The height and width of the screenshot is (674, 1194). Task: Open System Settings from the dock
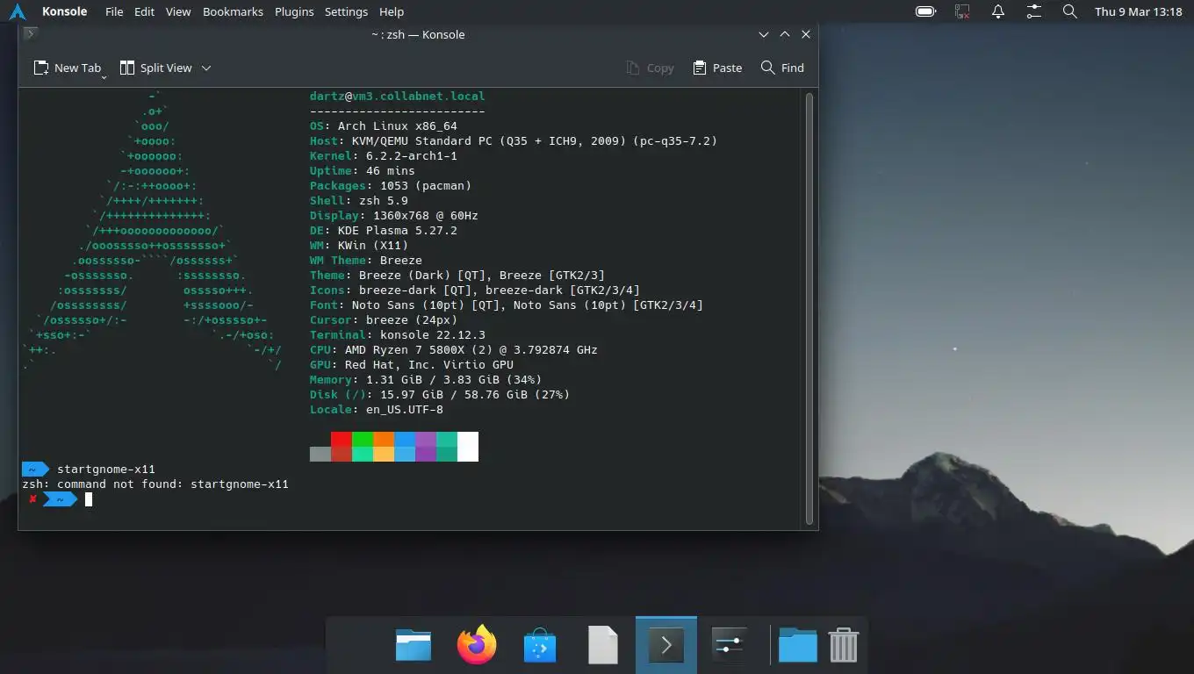pos(730,646)
